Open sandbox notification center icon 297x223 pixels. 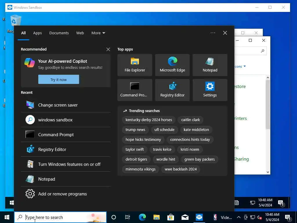coord(281,203)
